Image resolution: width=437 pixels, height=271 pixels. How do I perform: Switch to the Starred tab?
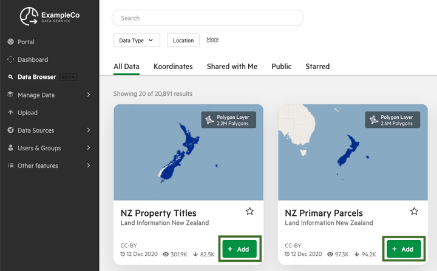tap(317, 67)
